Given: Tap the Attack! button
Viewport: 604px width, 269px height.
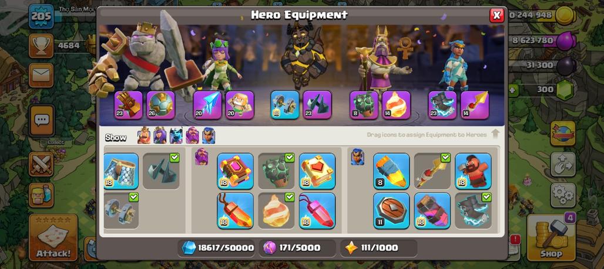Looking at the screenshot, I should pos(53,237).
